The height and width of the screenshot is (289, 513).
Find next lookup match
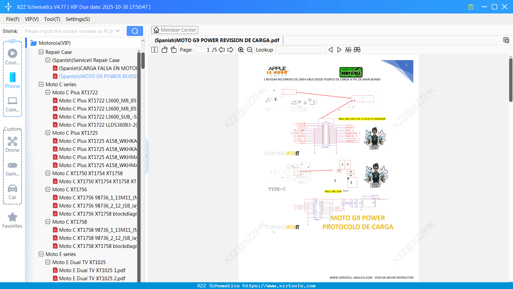click(339, 50)
